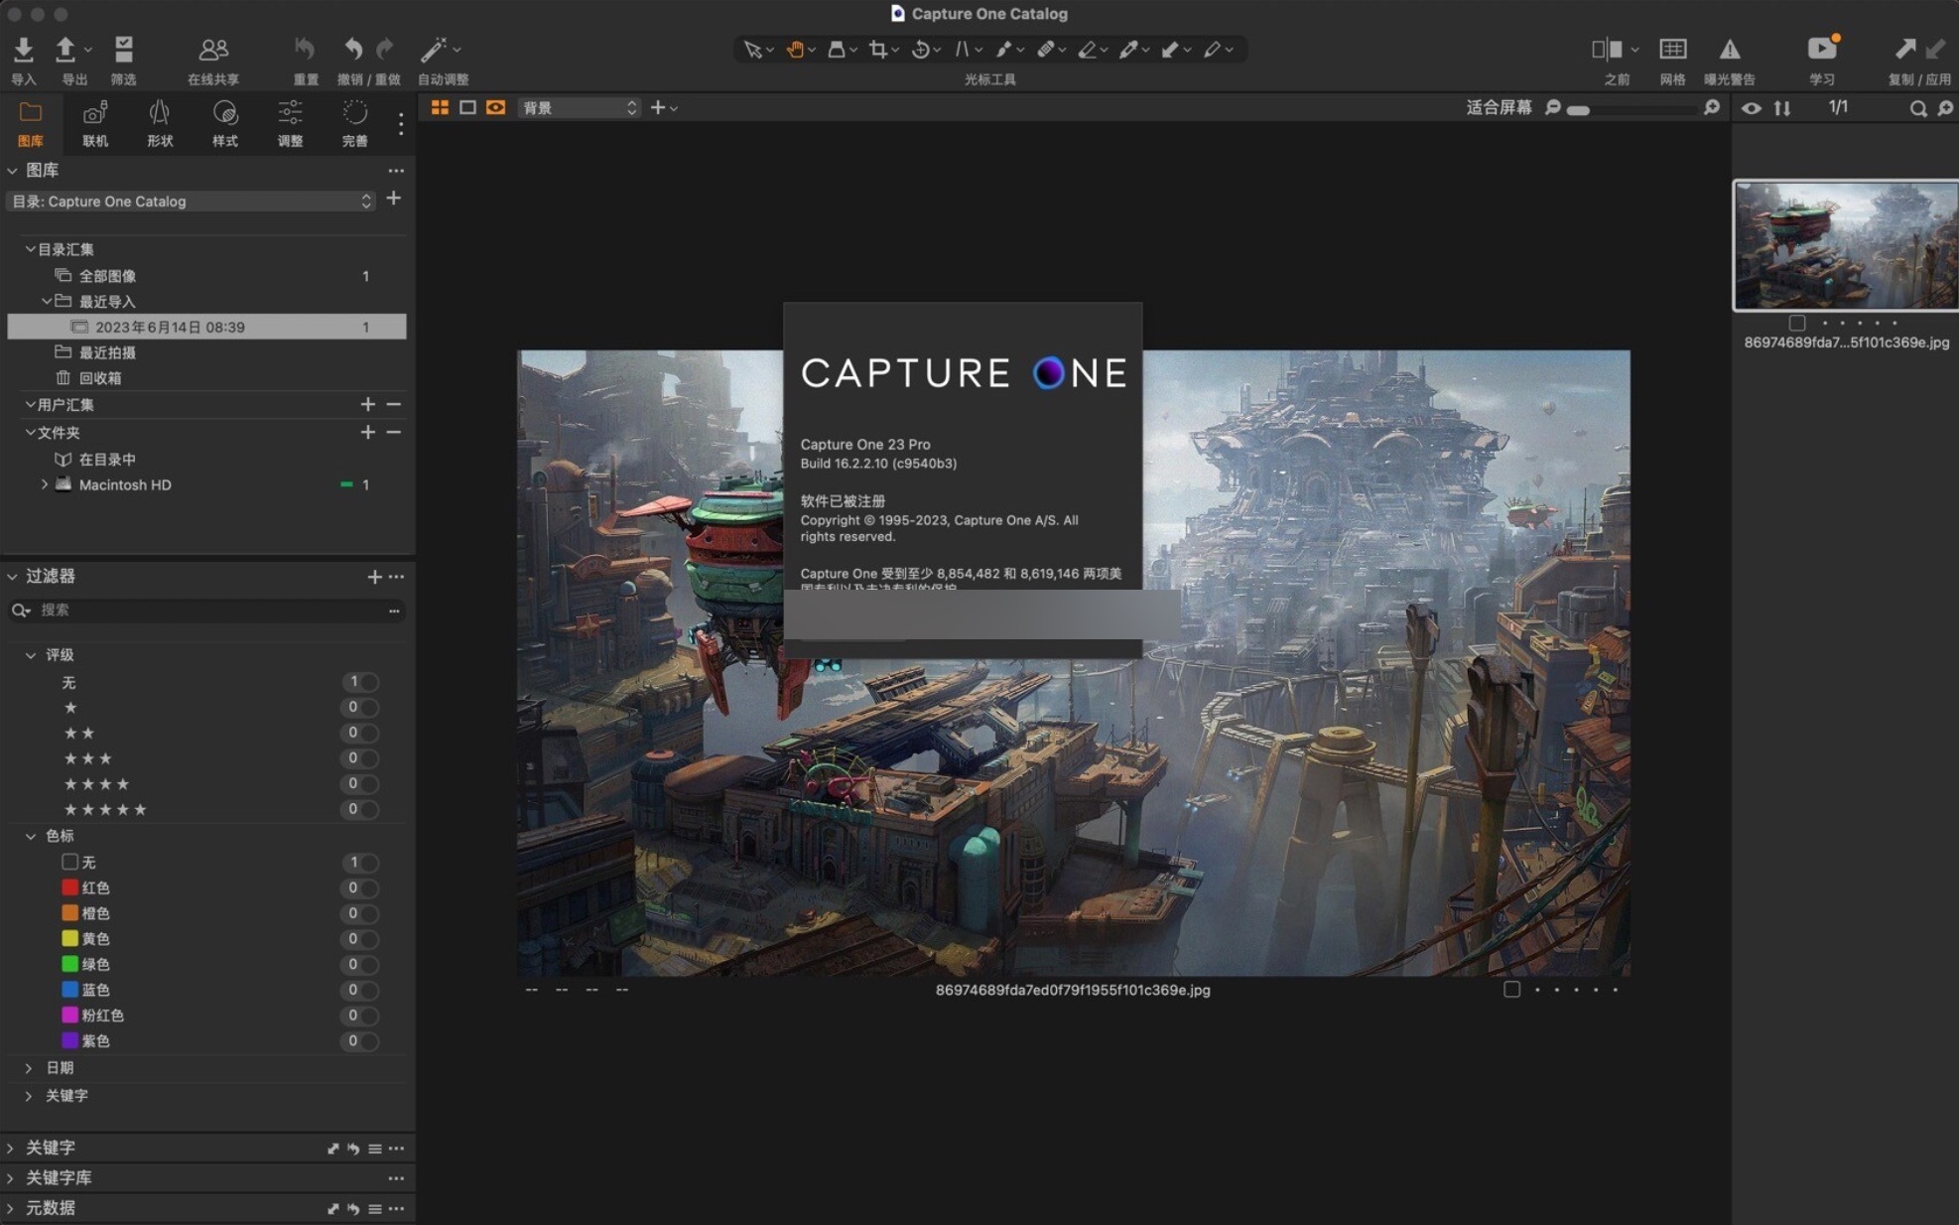Click the browser sort arrows icon

click(x=1782, y=108)
